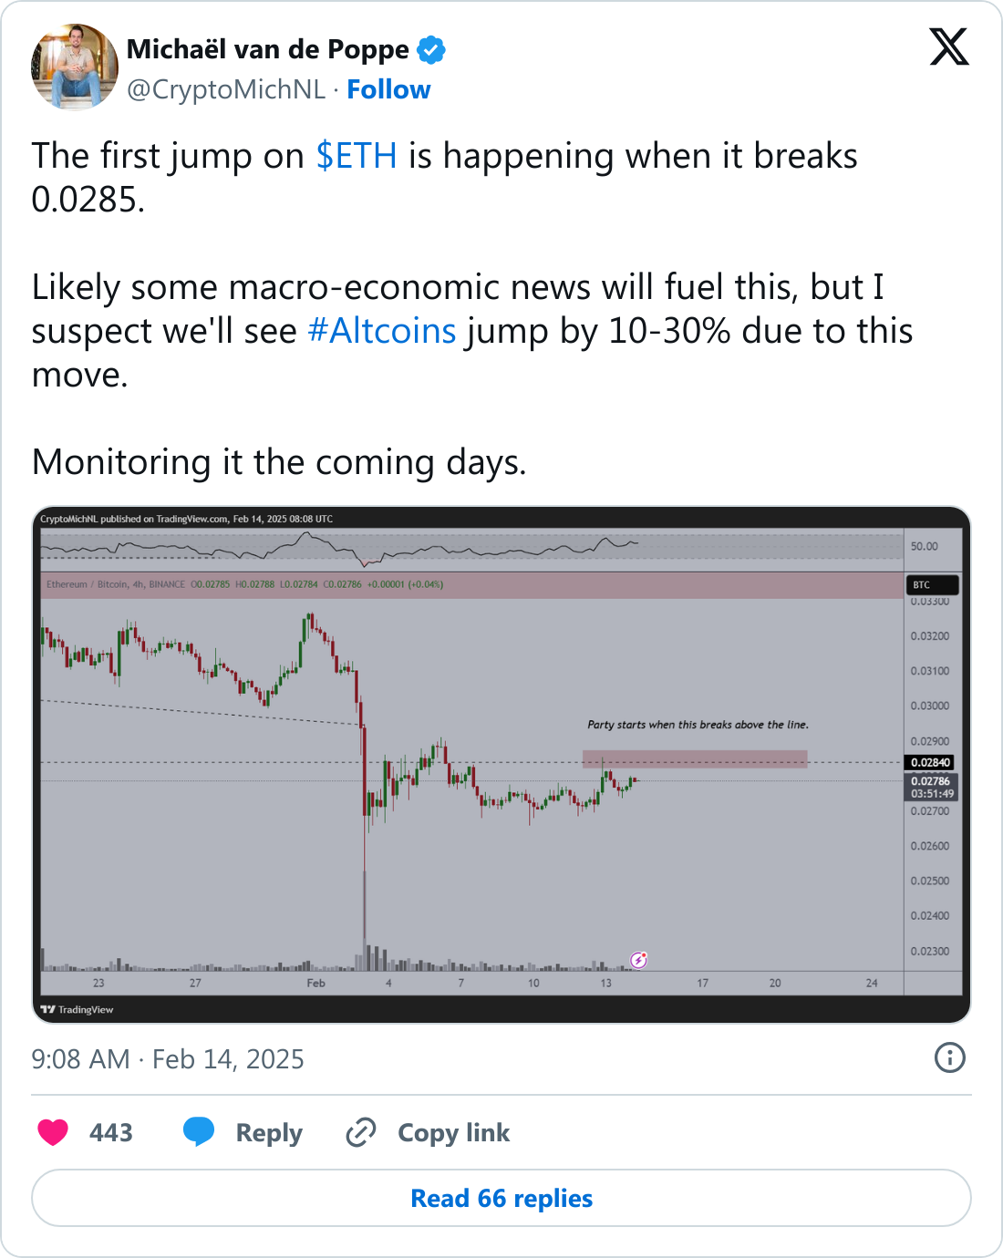Follow the @CryptoMichNL account
1003x1258 pixels.
388,89
